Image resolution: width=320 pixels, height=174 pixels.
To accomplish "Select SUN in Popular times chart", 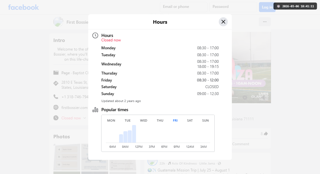I will [205, 120].
